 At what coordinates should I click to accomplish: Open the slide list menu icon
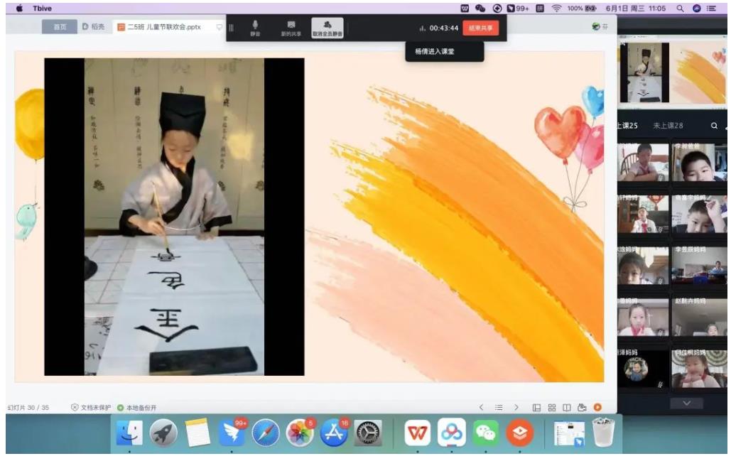click(x=499, y=408)
